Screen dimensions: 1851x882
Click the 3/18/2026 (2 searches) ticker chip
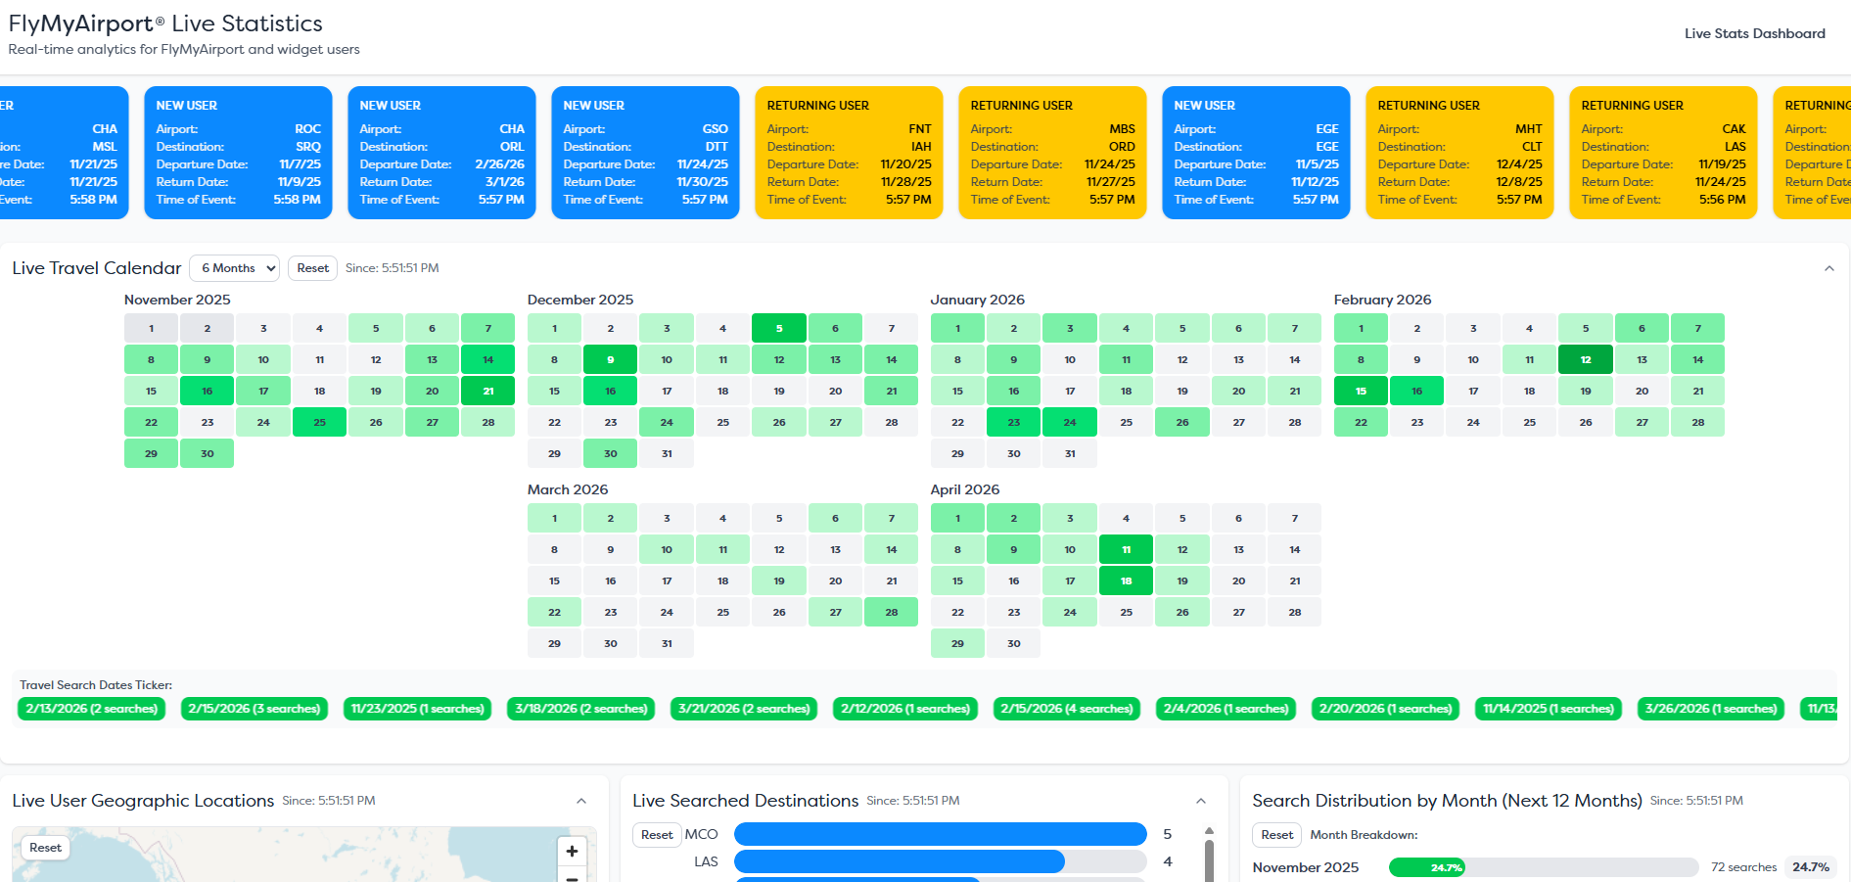coord(581,709)
